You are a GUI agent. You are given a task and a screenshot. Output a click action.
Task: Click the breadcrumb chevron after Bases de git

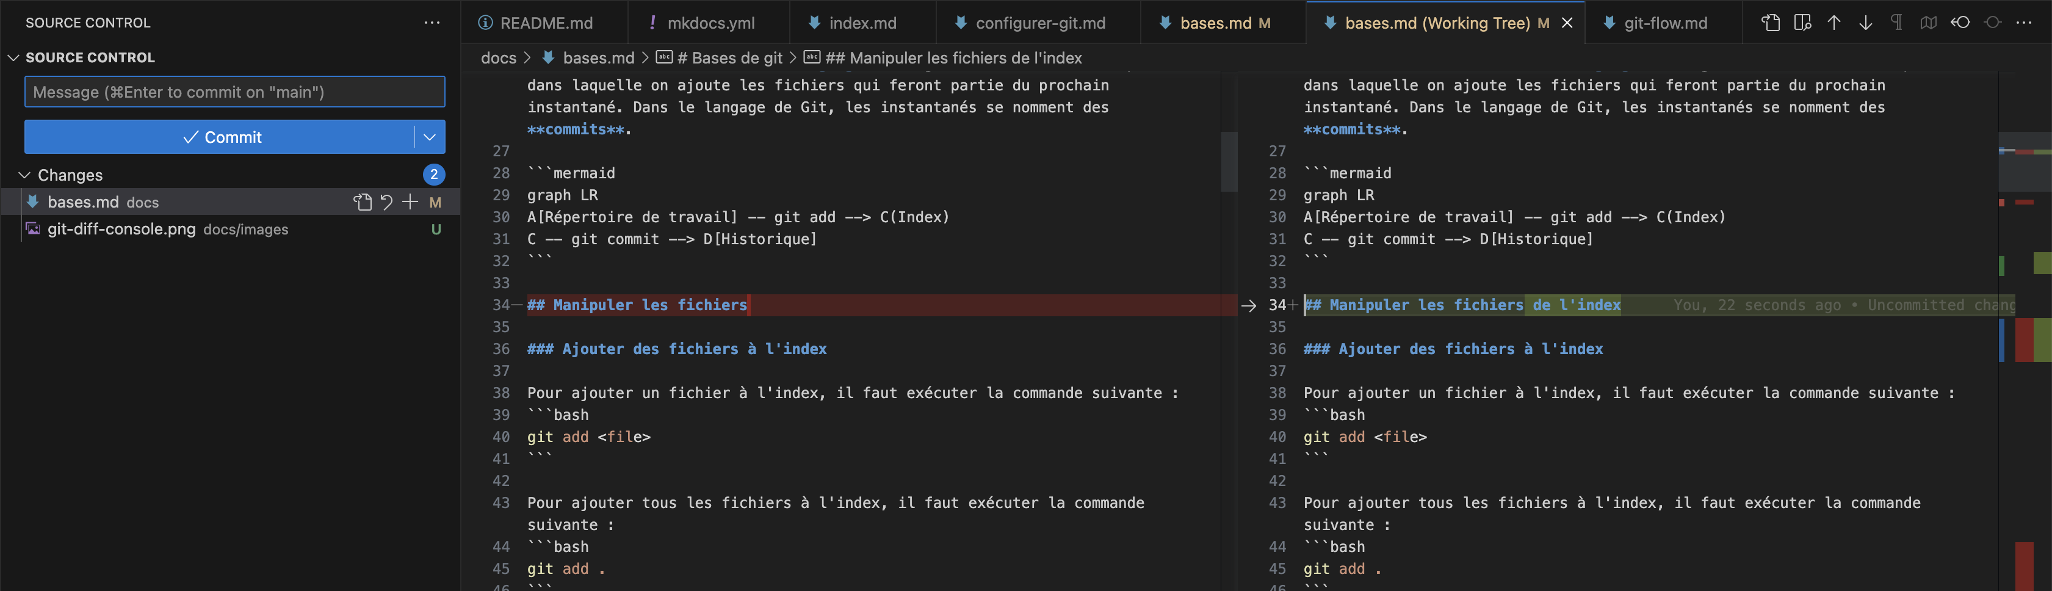point(793,57)
